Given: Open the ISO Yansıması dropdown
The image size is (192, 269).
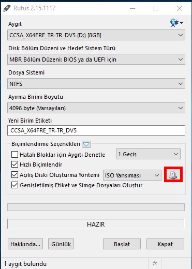Looking at the screenshot, I should coord(132,175).
